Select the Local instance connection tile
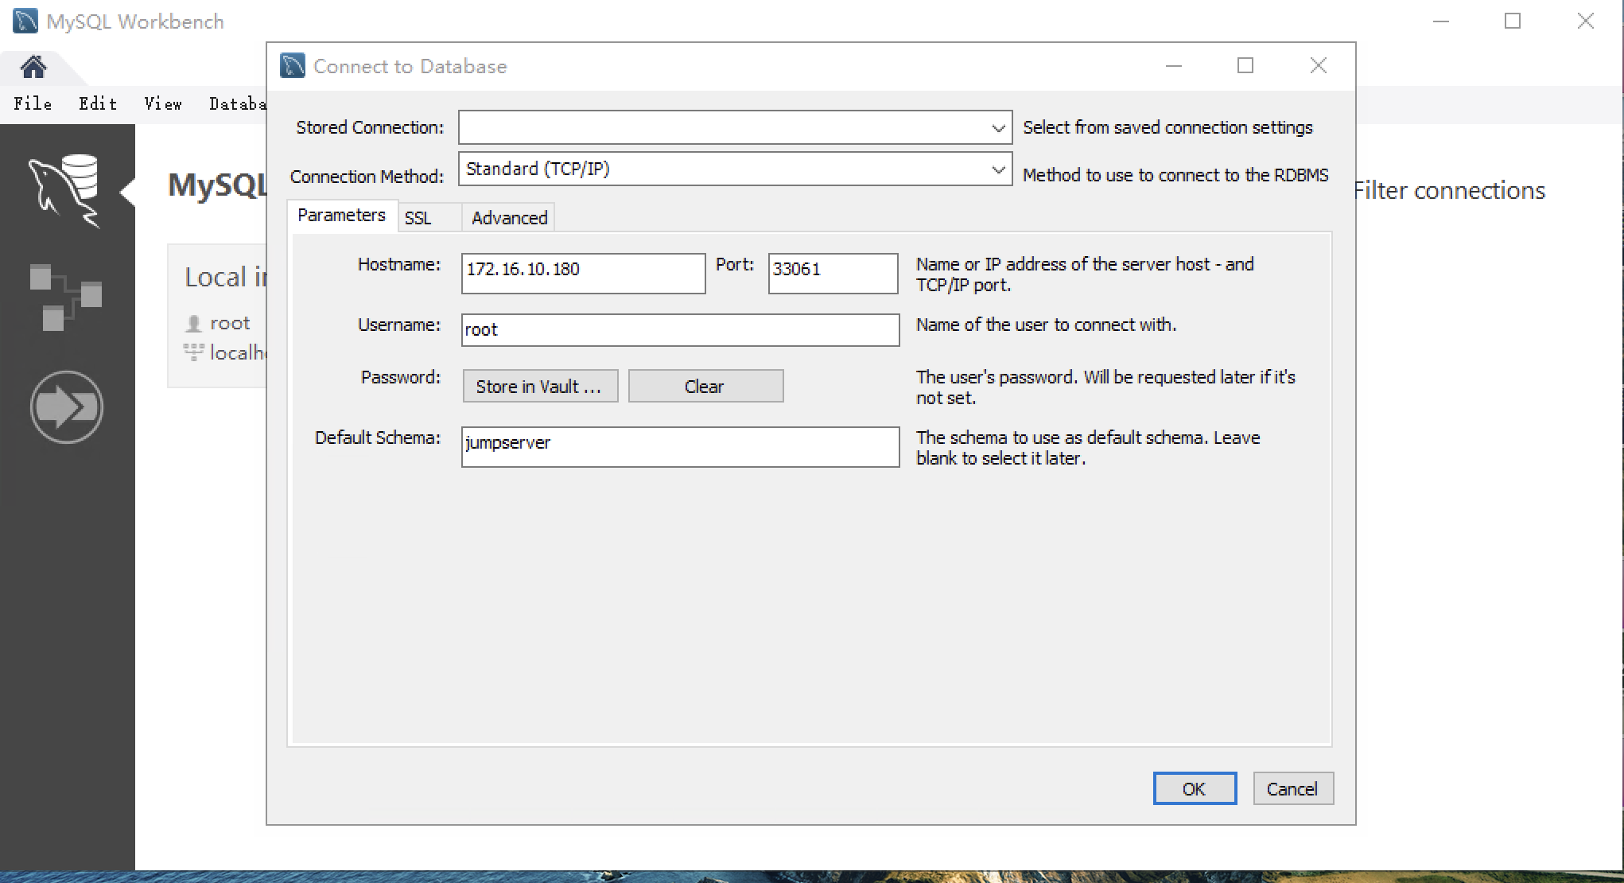 pos(217,315)
